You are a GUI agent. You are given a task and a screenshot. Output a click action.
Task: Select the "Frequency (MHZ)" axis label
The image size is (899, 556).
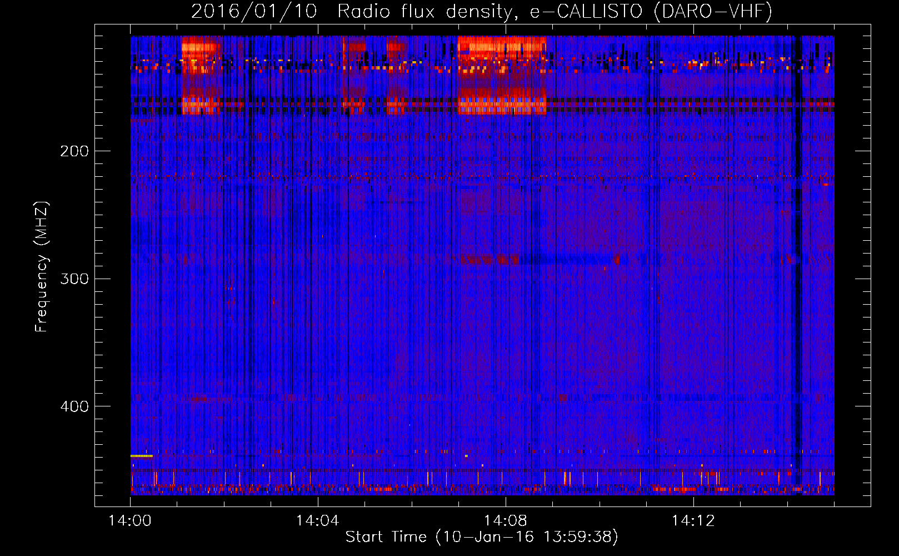point(42,267)
